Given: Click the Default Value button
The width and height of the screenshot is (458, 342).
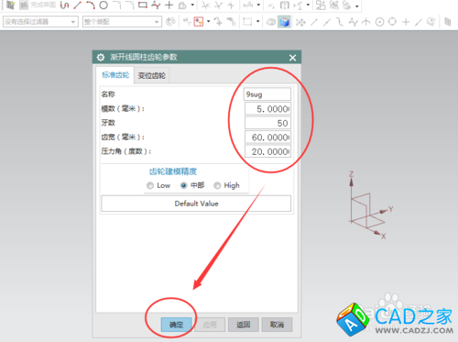Looking at the screenshot, I should [x=196, y=204].
